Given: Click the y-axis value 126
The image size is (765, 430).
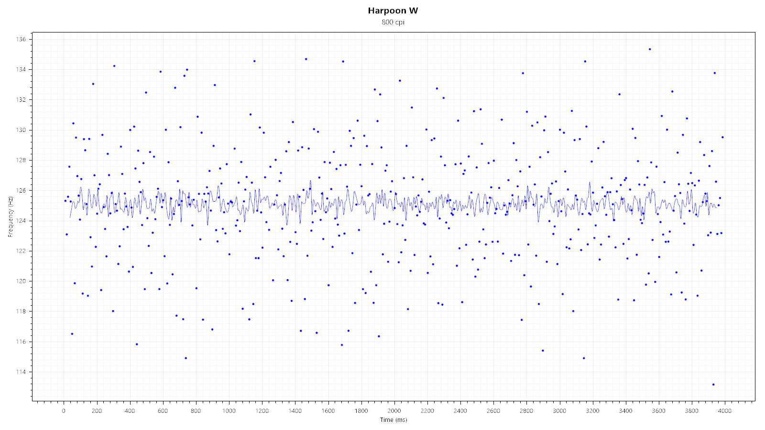Looking at the screenshot, I should click(21, 190).
